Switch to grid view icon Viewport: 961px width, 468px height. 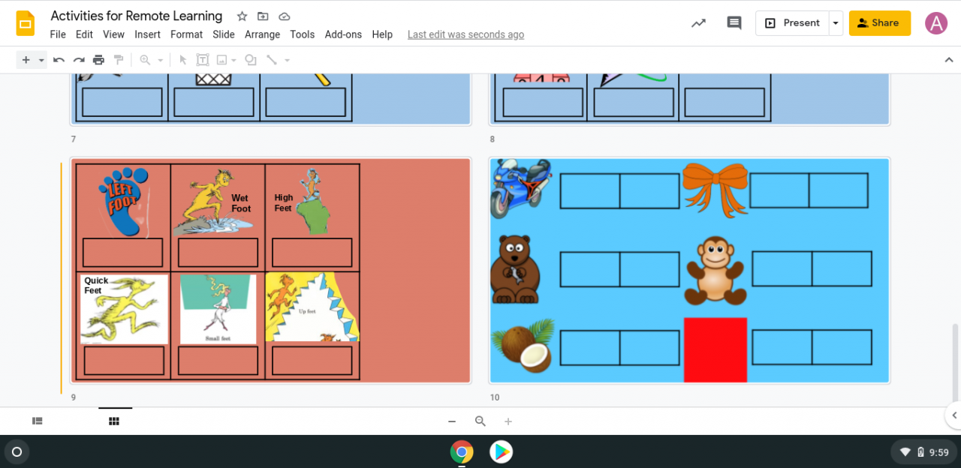pos(114,421)
